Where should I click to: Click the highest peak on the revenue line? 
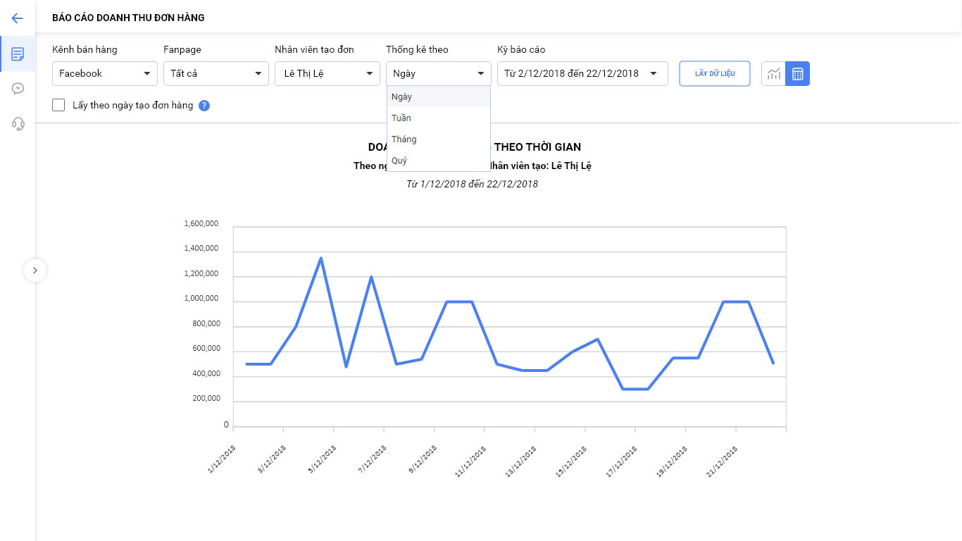[x=321, y=258]
